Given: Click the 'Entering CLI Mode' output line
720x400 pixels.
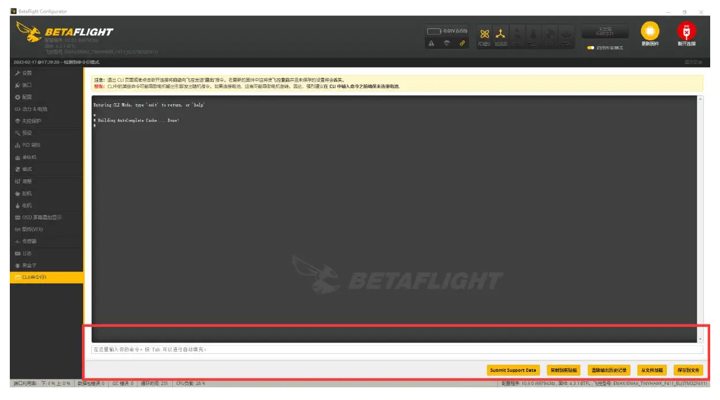Looking at the screenshot, I should [149, 105].
